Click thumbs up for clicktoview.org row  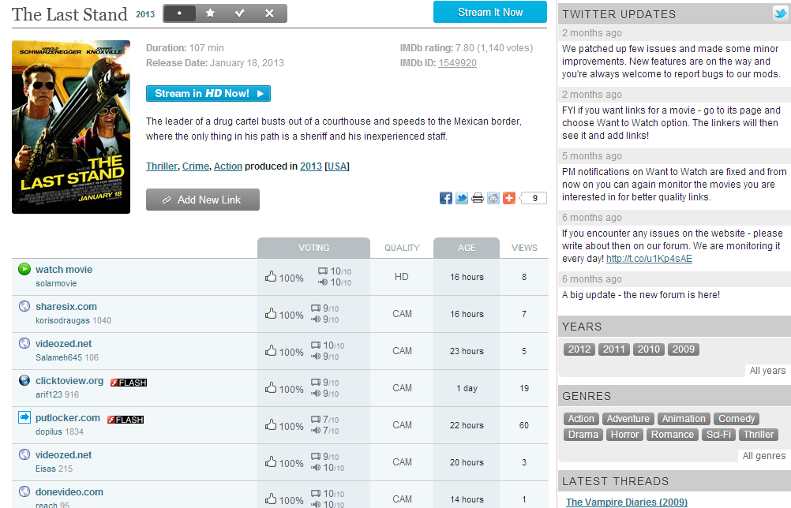pos(271,387)
